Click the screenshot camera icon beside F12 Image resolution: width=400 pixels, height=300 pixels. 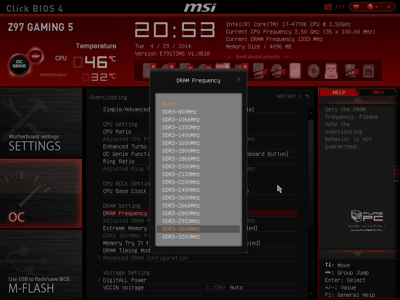[x=328, y=7]
